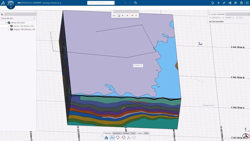
Task: Select the Digitize Polyline tool
Action: (x=112, y=138)
